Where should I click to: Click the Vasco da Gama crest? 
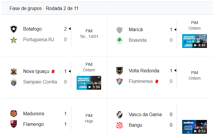(119, 115)
